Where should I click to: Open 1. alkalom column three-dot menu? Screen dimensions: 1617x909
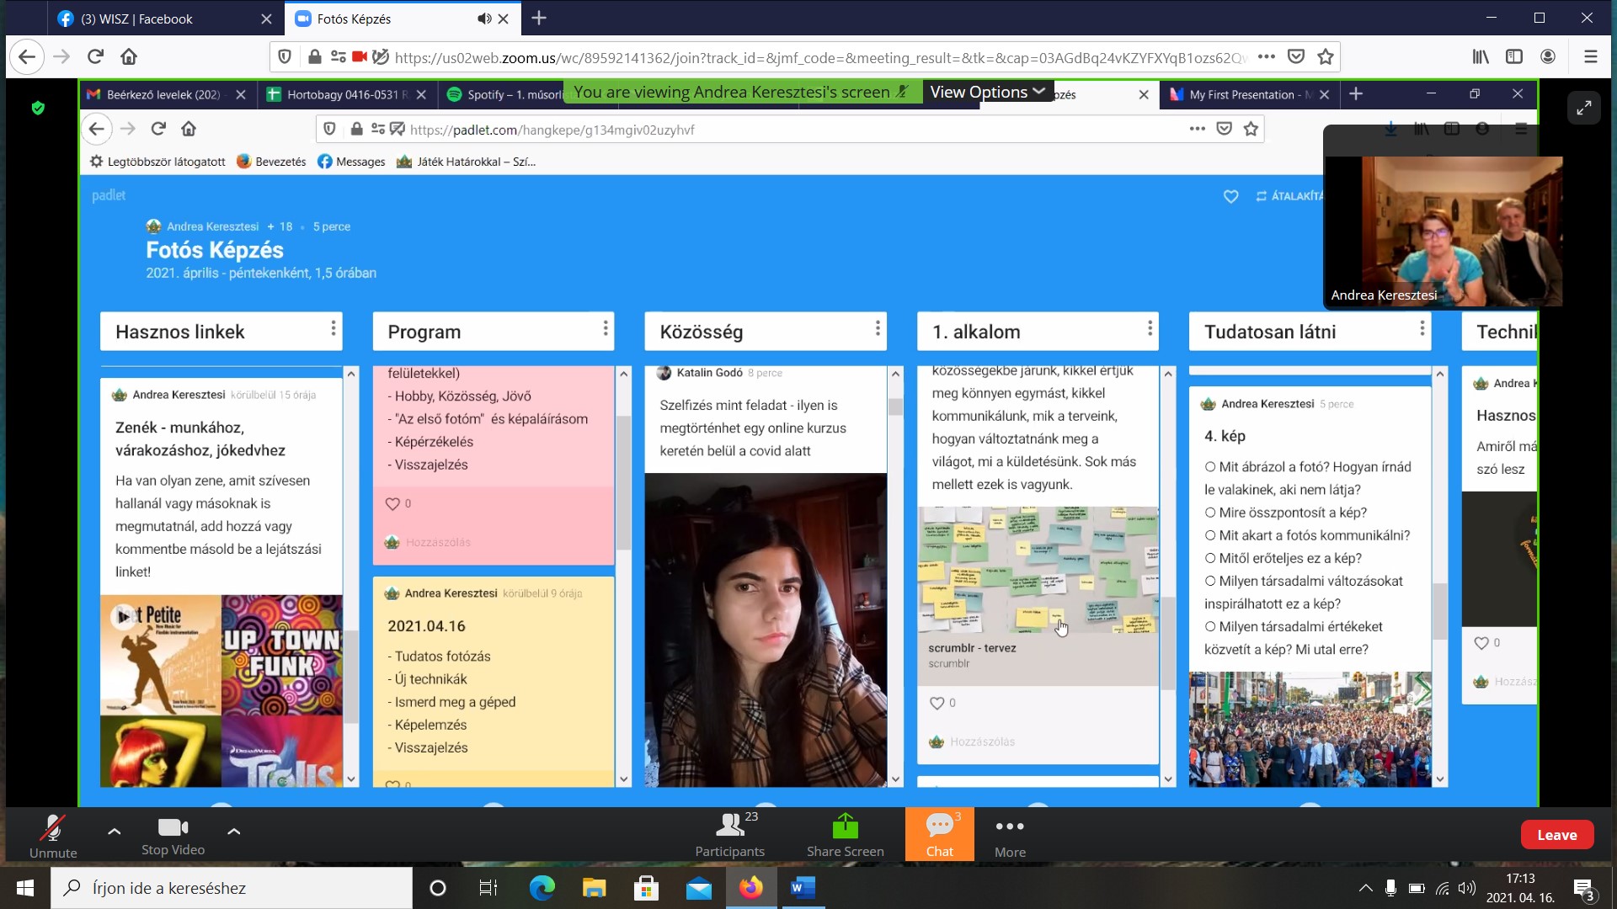point(1150,329)
